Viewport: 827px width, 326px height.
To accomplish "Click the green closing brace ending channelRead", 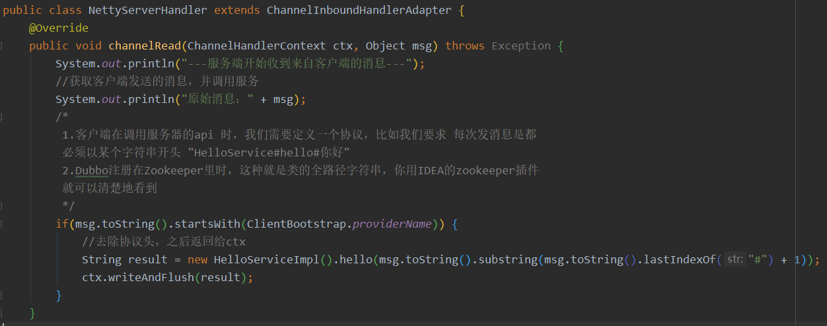I will 32,313.
